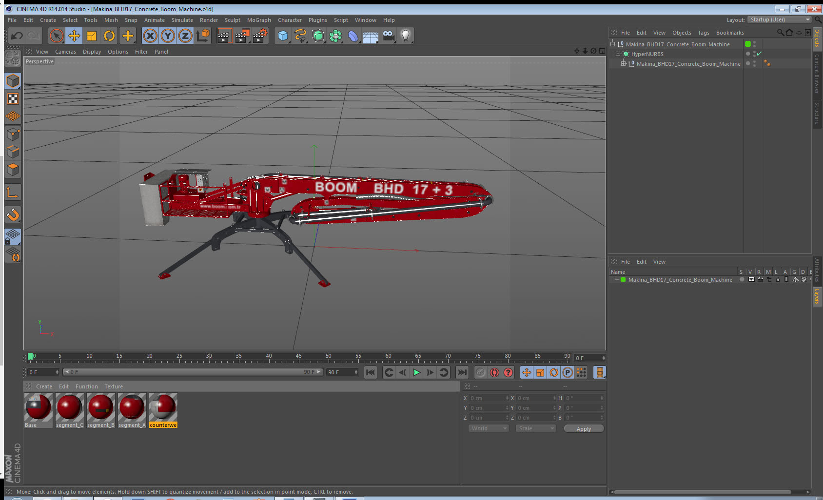823x500 pixels.
Task: Render to Picture Viewer
Action: (242, 36)
